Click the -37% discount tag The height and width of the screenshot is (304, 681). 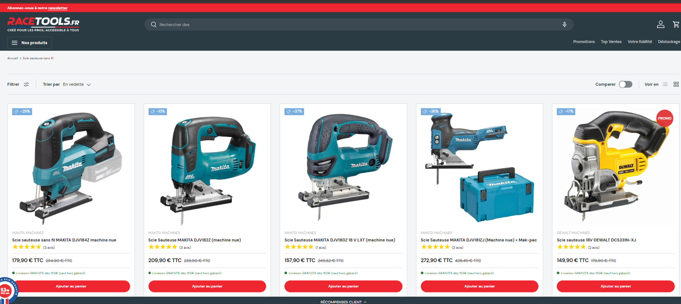click(294, 111)
